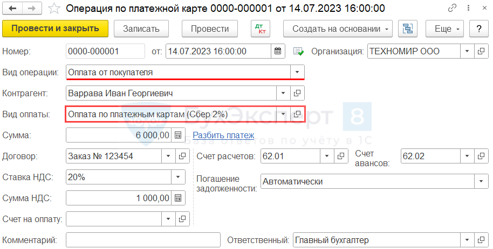This screenshot has width=493, height=249.
Task: Open calendar picker next to date field
Action: pyautogui.click(x=278, y=52)
